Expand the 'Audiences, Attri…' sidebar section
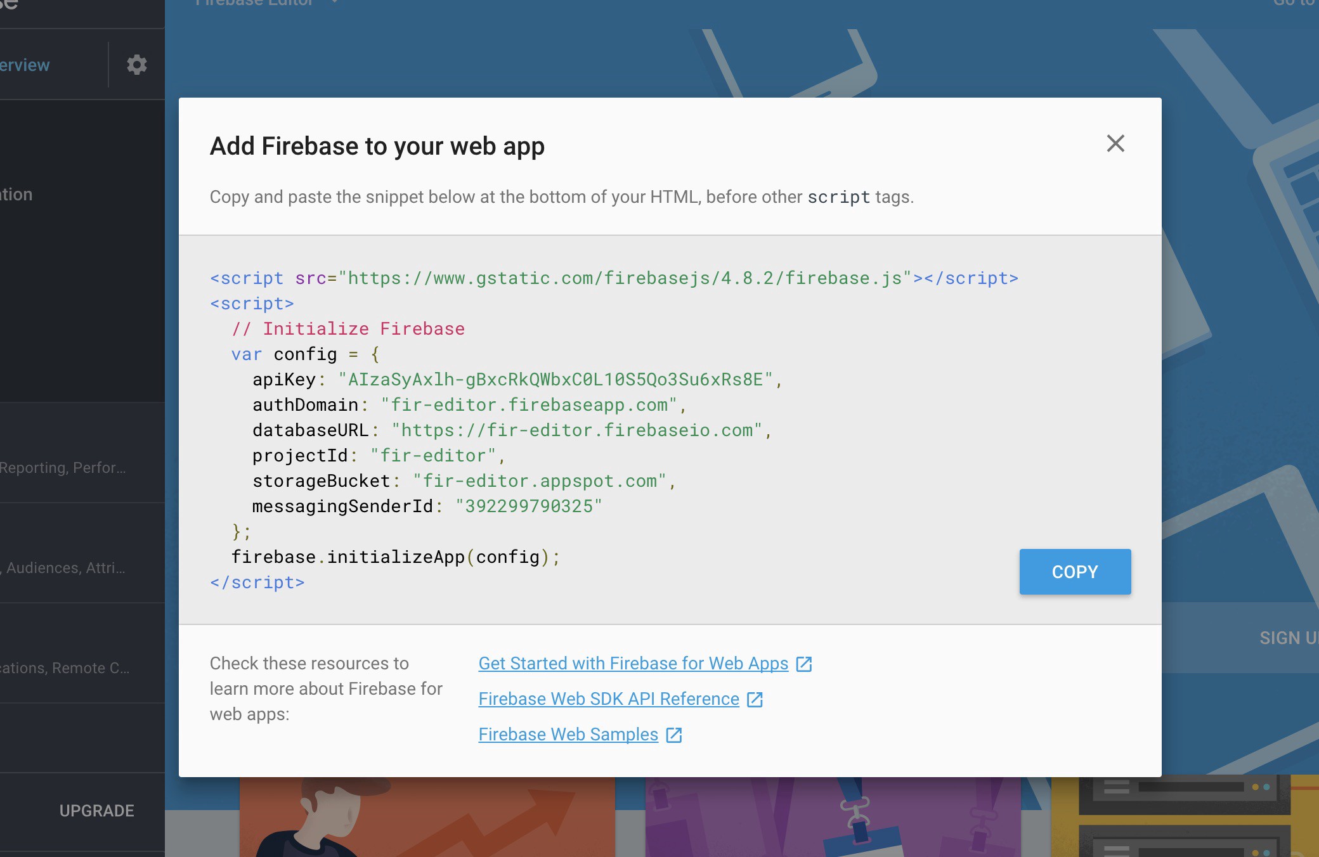This screenshot has height=857, width=1319. point(63,568)
